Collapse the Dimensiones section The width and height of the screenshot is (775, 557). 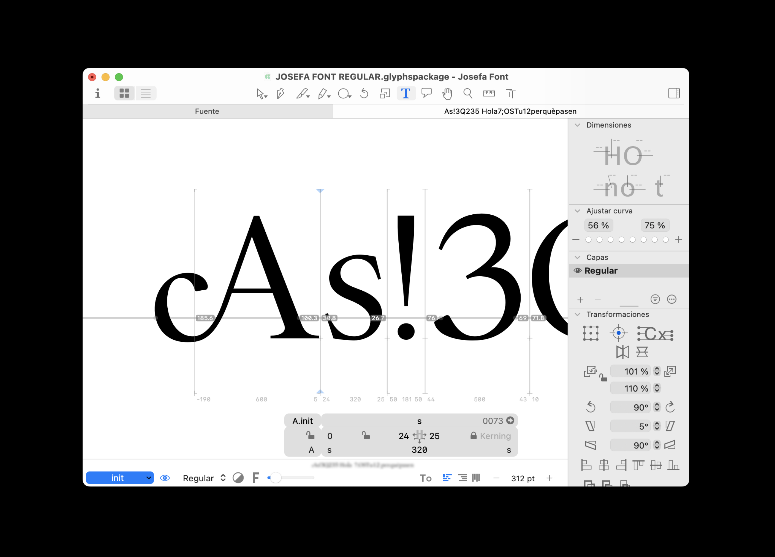click(577, 125)
